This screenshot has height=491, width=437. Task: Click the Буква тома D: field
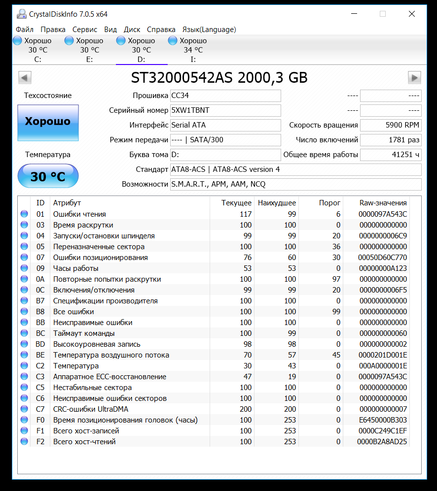(225, 154)
